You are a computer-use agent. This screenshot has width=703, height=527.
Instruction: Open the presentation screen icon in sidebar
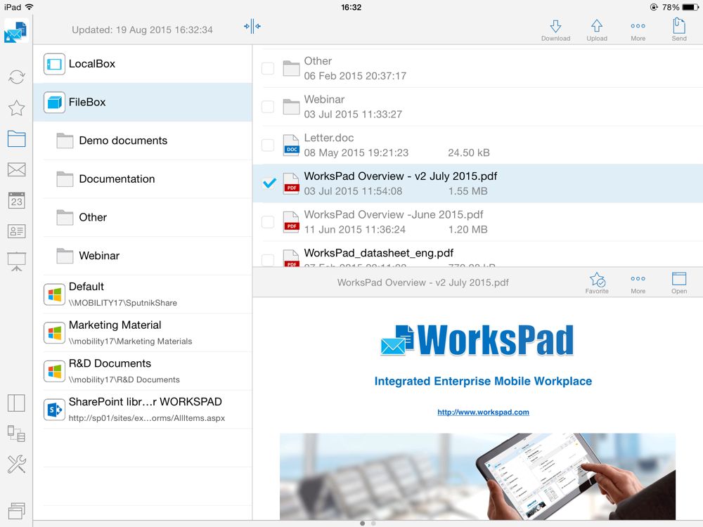(x=17, y=261)
